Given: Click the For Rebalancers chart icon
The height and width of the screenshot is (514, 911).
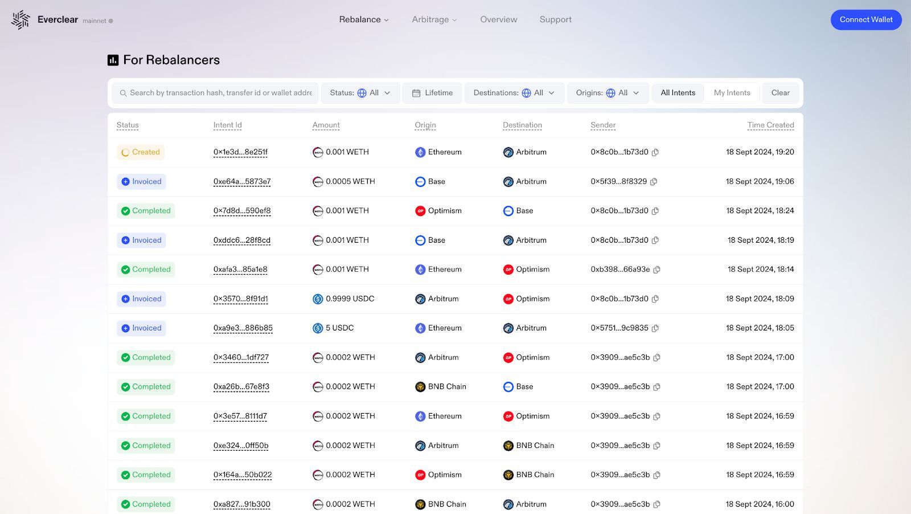Looking at the screenshot, I should [113, 60].
